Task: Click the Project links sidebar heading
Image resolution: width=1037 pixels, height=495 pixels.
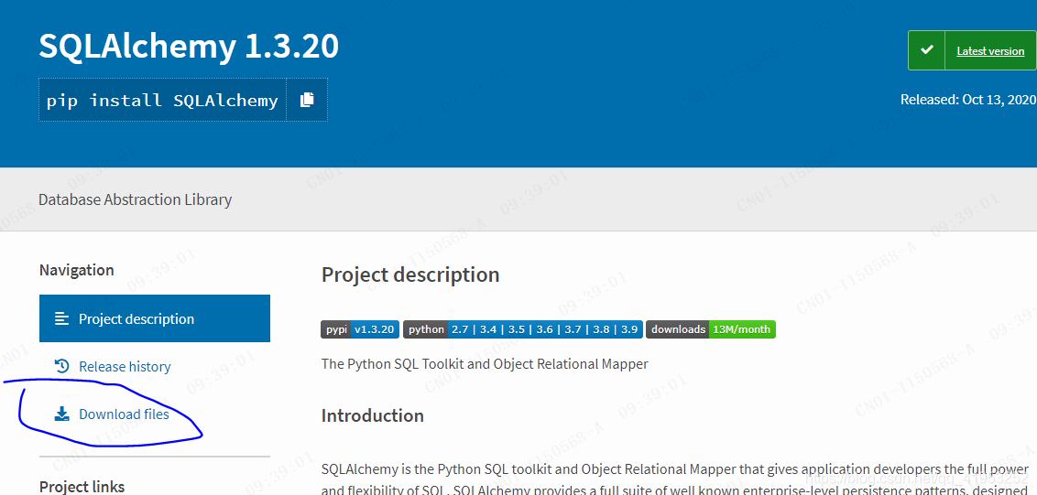Action: click(82, 487)
